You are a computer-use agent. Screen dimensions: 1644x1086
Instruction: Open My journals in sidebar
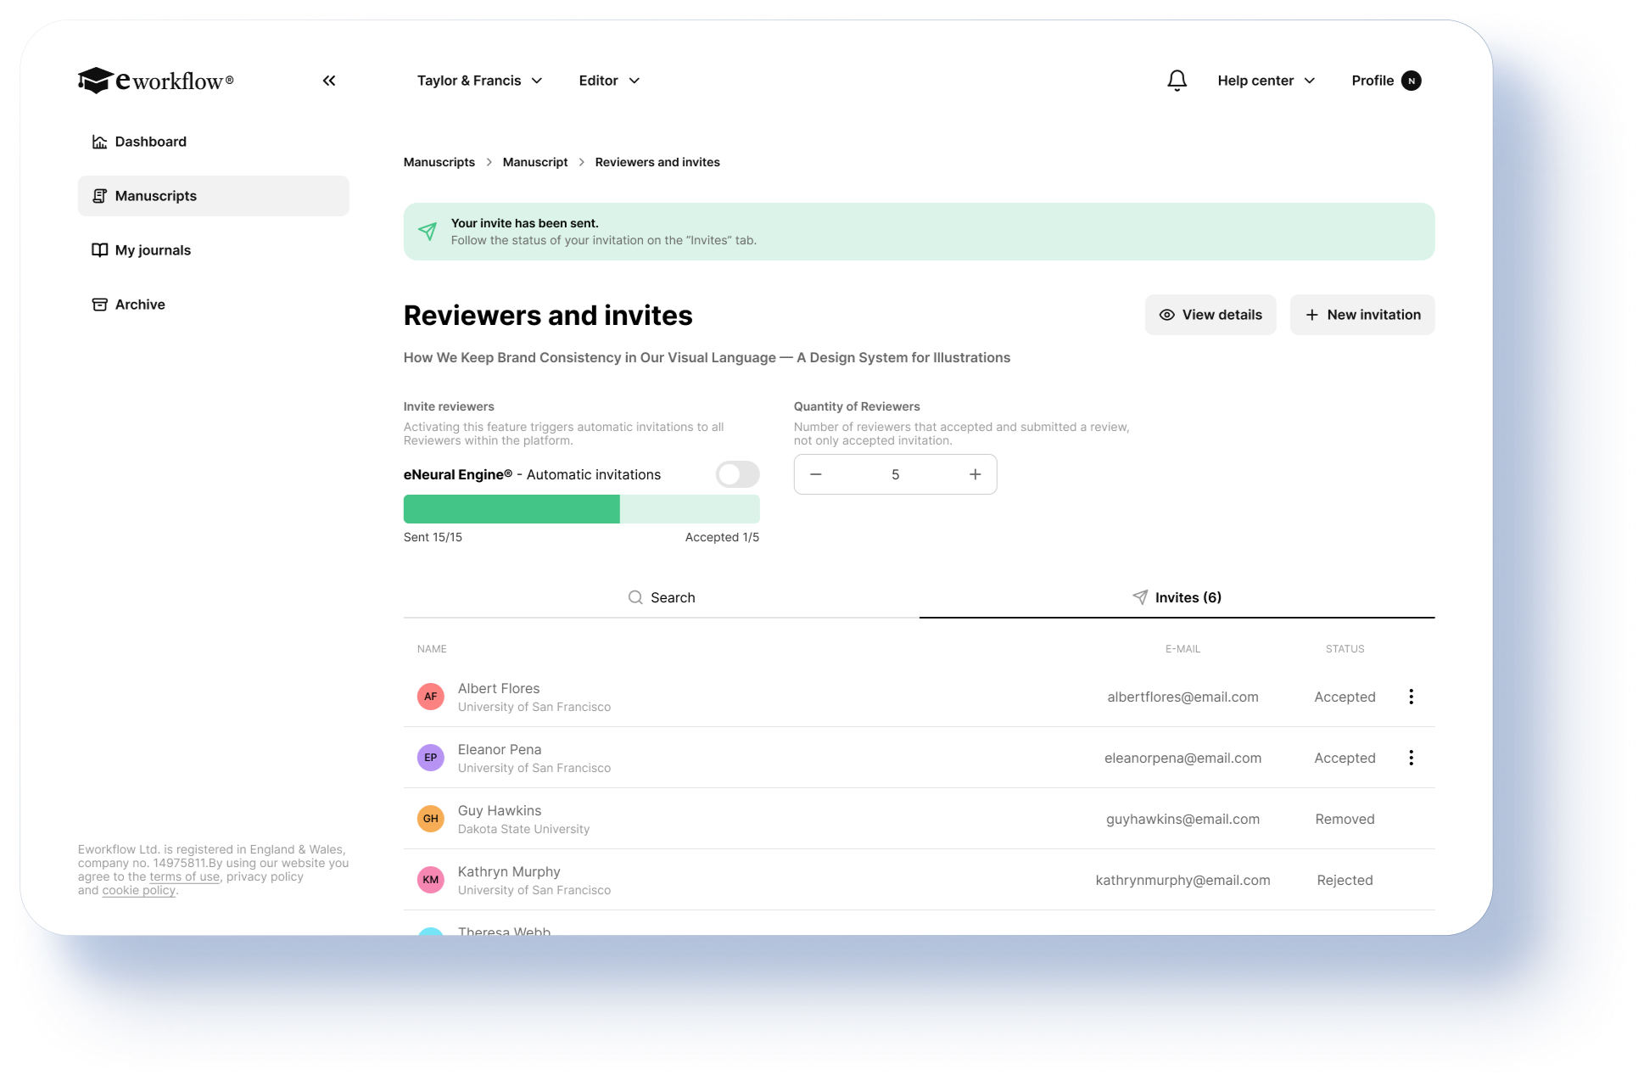click(153, 250)
